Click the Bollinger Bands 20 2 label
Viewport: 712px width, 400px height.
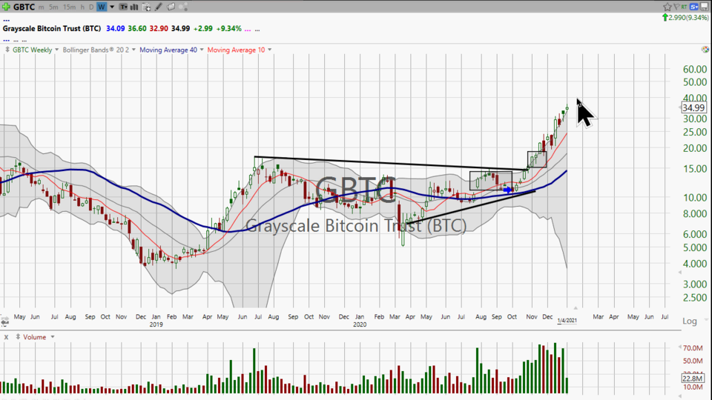point(96,50)
